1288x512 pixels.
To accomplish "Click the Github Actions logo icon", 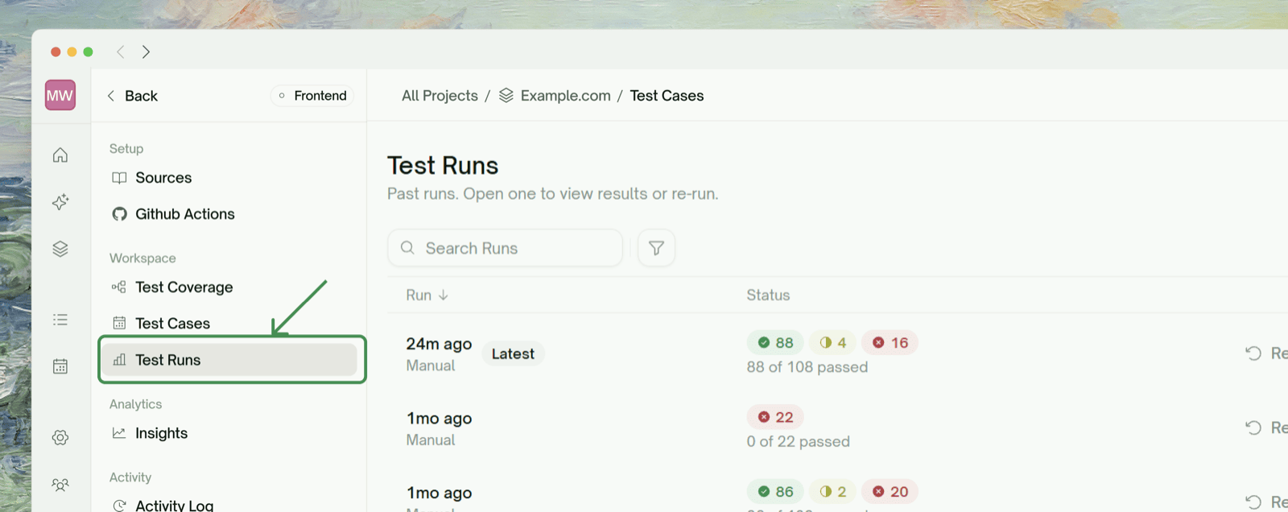I will [119, 214].
